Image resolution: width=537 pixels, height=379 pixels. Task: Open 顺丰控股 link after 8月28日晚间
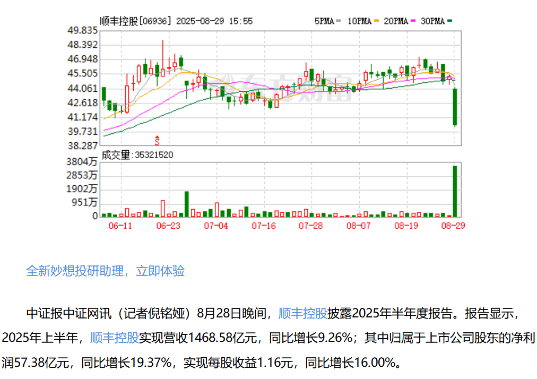pos(303,313)
